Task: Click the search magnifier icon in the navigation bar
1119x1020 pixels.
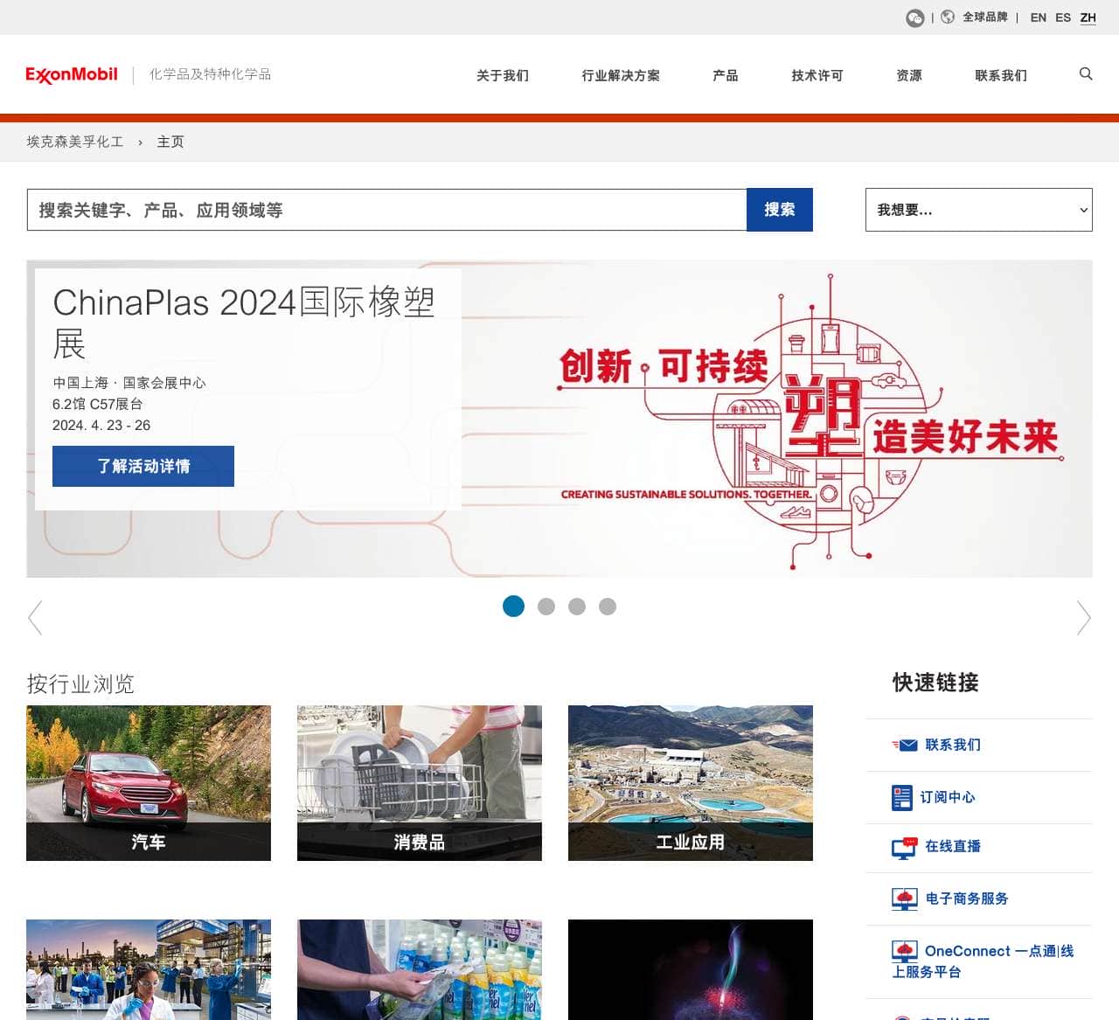Action: pyautogui.click(x=1086, y=74)
